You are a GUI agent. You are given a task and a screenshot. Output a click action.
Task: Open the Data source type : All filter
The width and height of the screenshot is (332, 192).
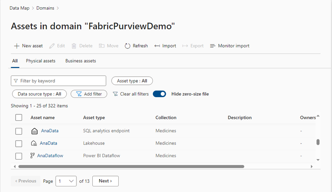(40, 94)
